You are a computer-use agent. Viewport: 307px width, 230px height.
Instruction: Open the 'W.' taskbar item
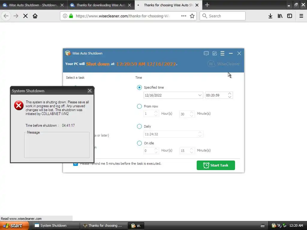pyautogui.click(x=136, y=226)
